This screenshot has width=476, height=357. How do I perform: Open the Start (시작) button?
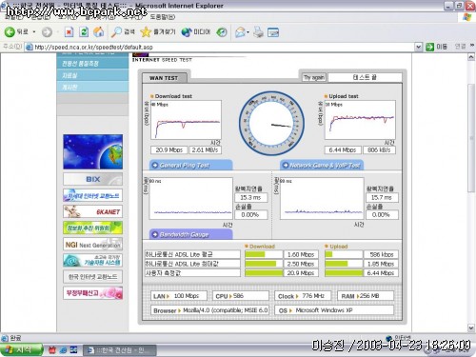pyautogui.click(x=22, y=349)
